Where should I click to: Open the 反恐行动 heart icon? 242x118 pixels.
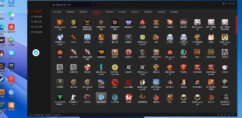[x=87, y=97]
